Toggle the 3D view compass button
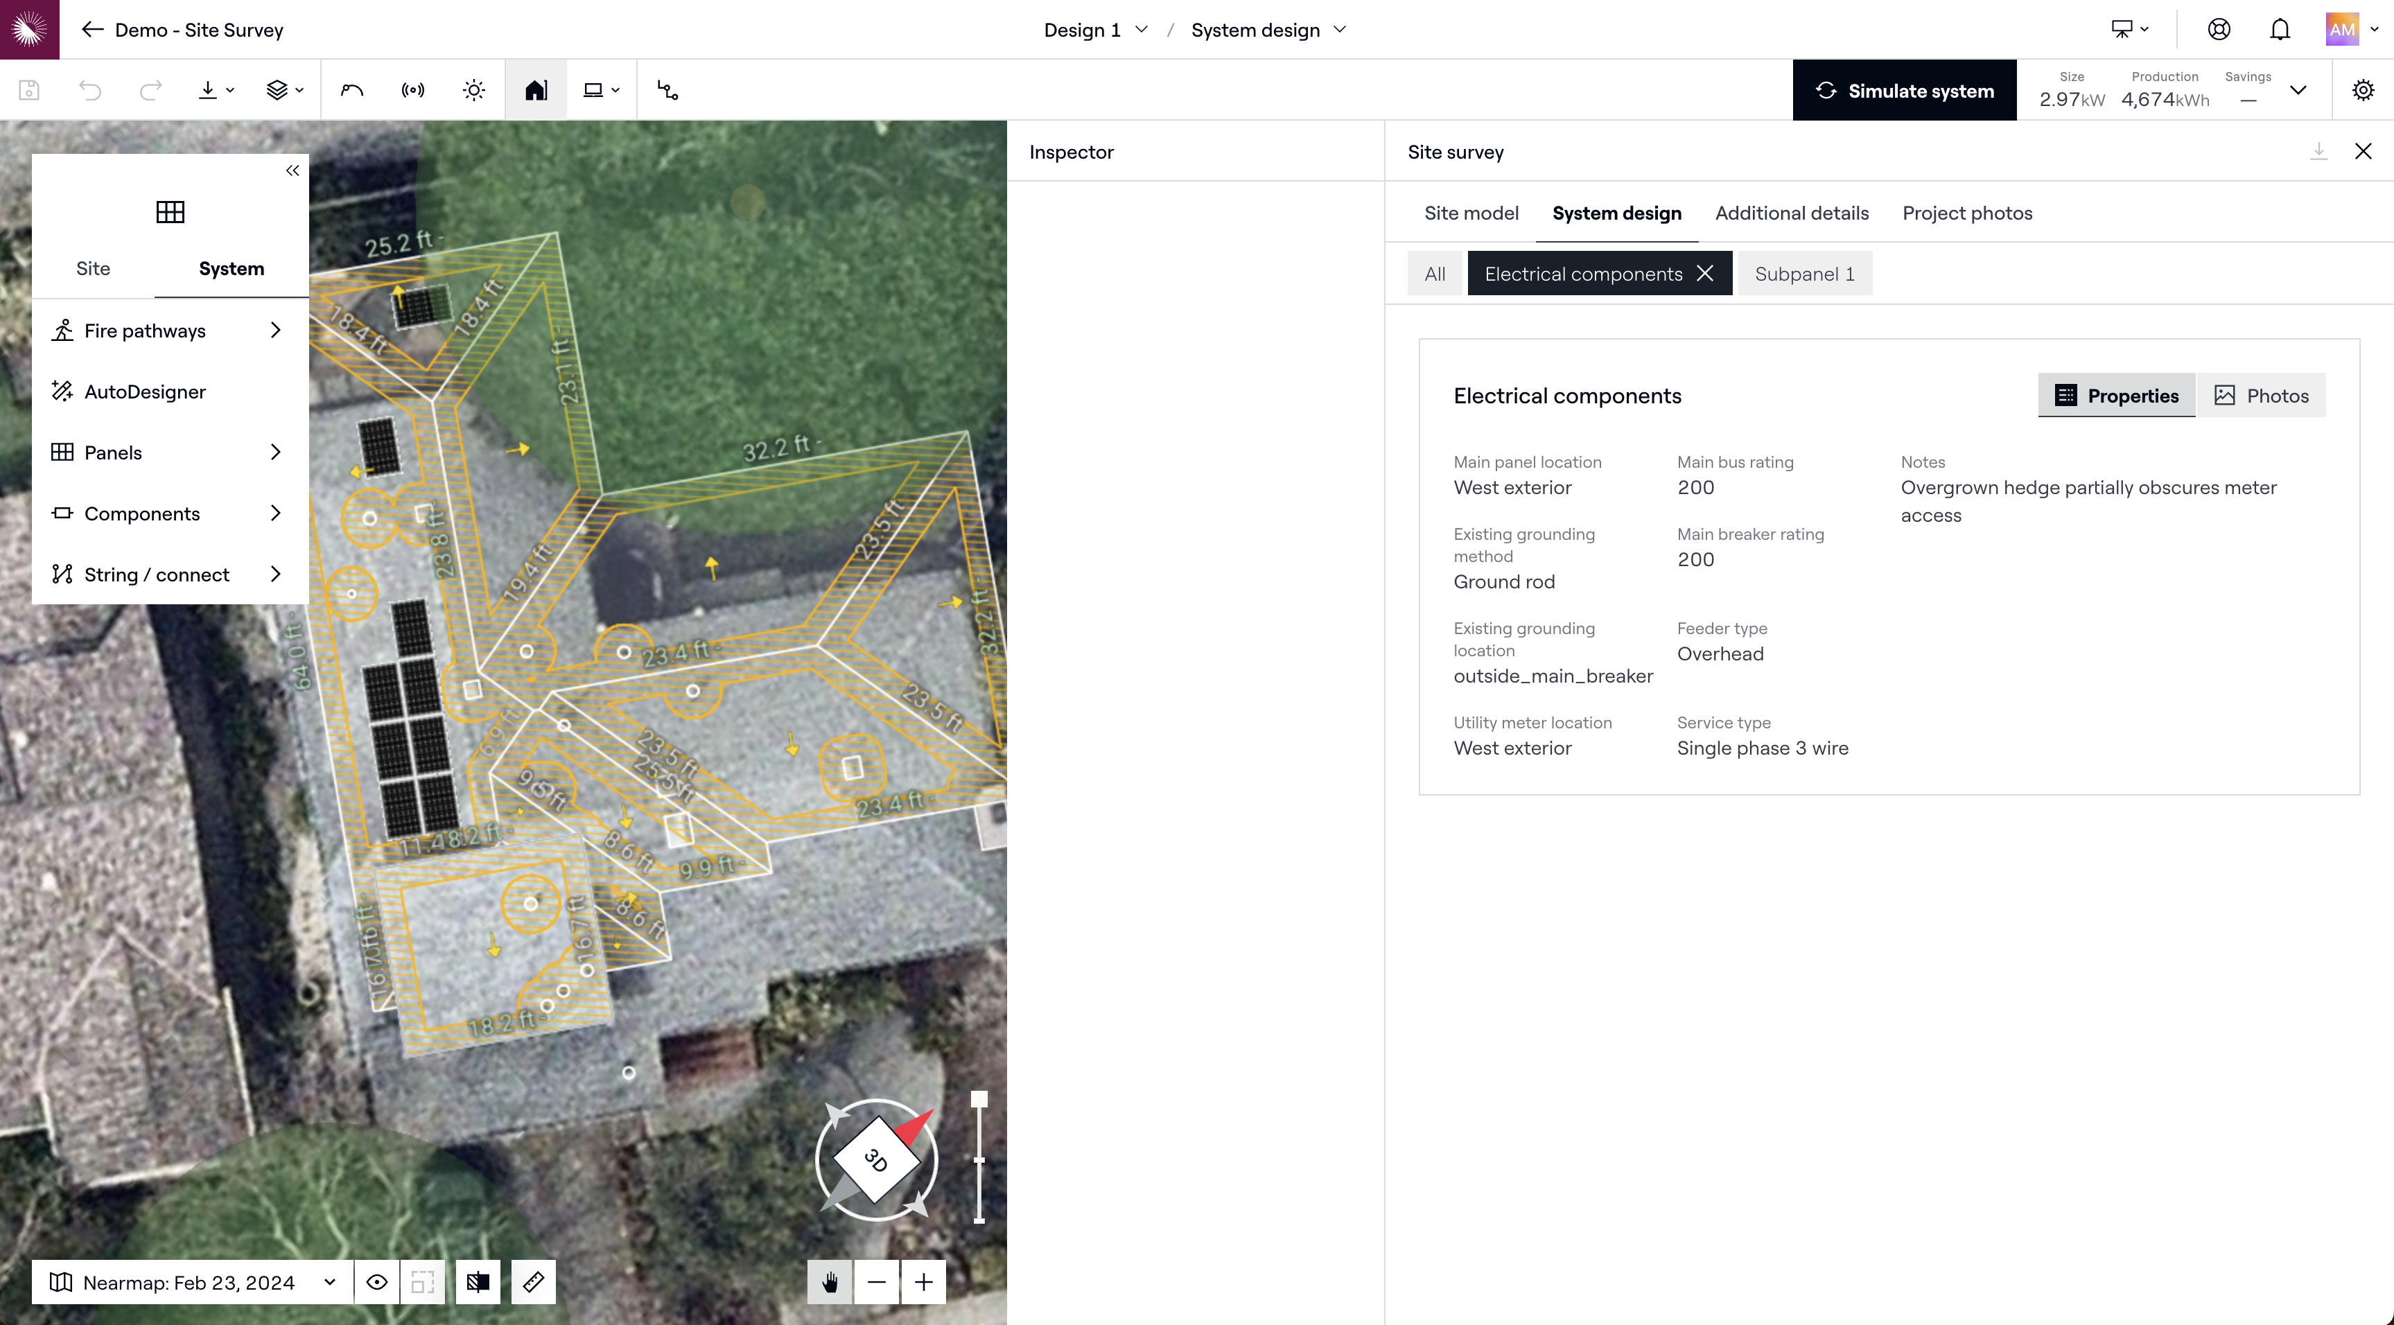 [875, 1159]
